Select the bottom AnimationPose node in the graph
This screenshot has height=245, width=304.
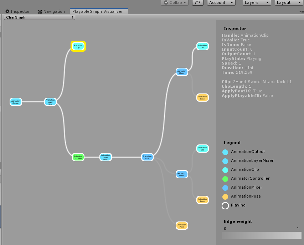pyautogui.click(x=182, y=225)
